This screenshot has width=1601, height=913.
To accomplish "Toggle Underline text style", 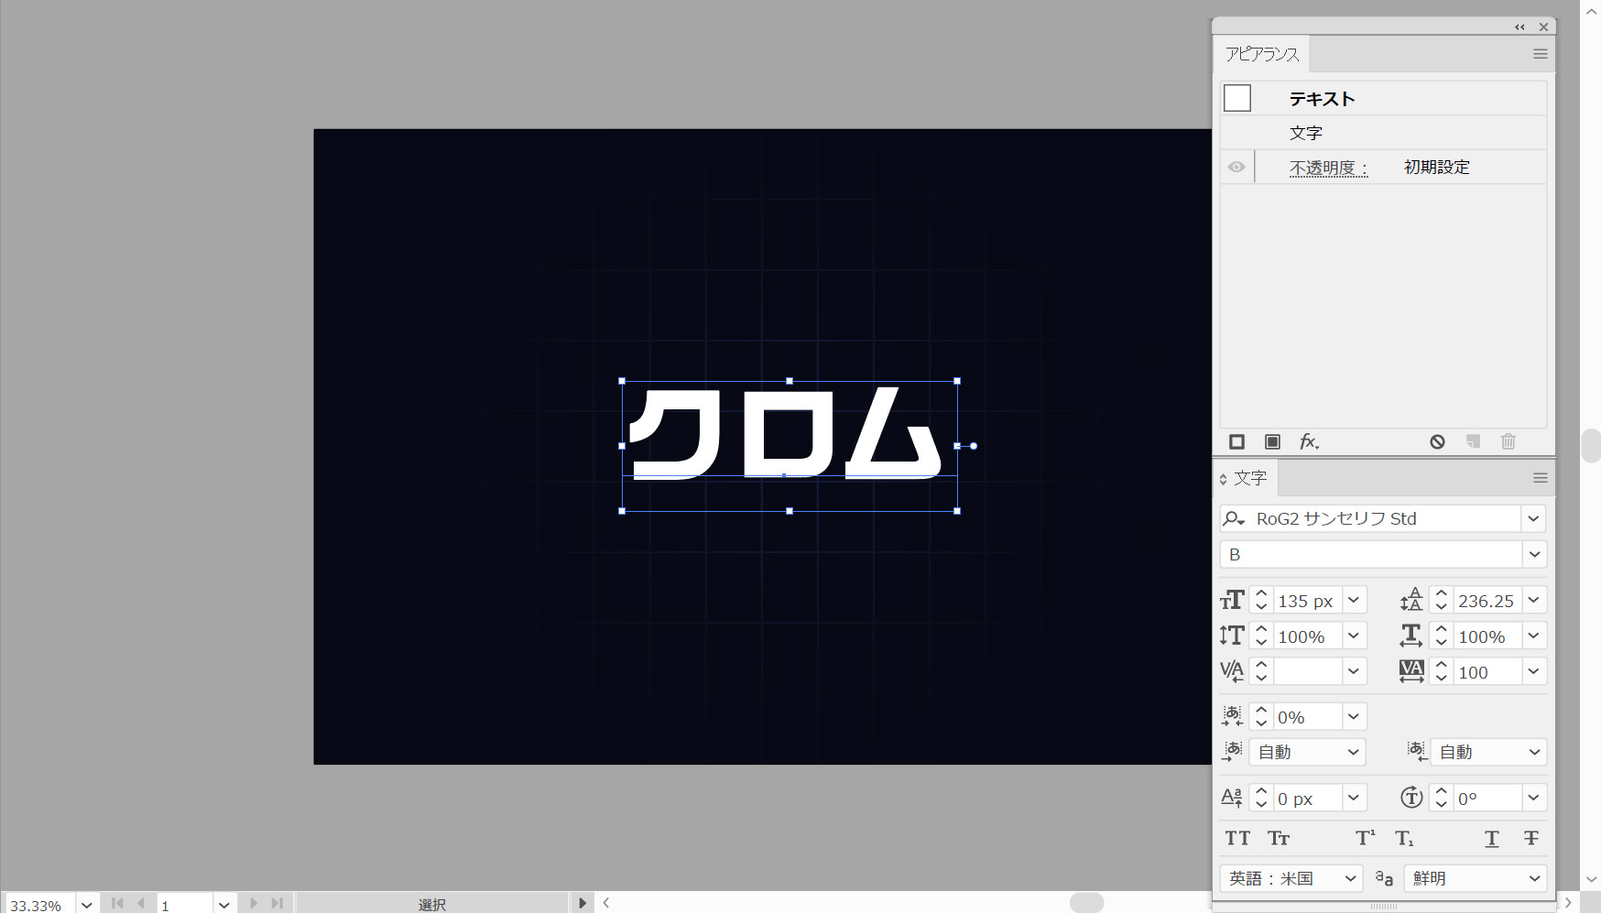I will click(1491, 838).
